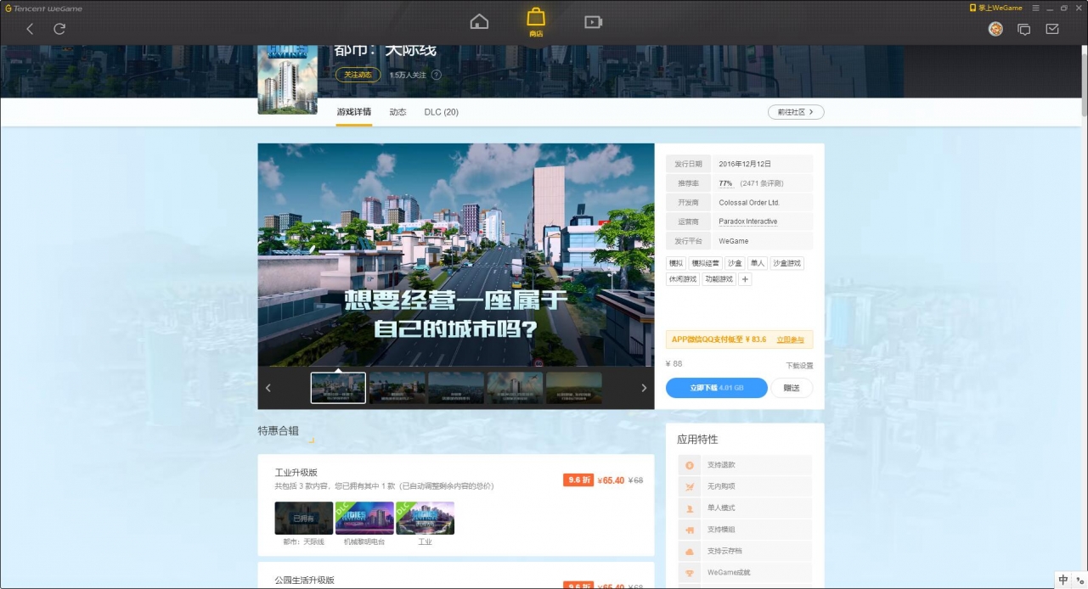The height and width of the screenshot is (589, 1088).
Task: Open the user avatar profile icon
Action: coord(996,29)
